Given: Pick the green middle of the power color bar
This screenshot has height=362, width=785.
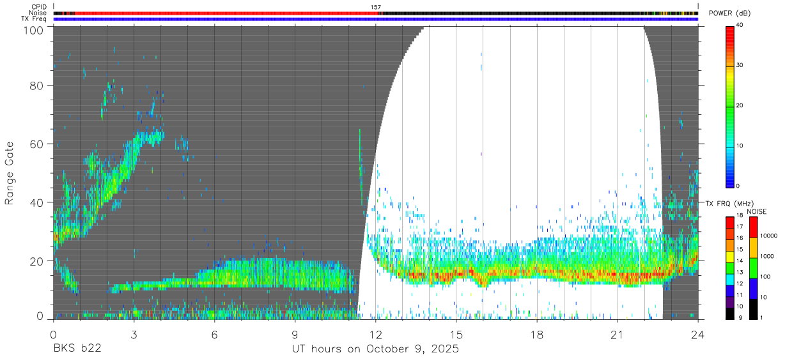Looking at the screenshot, I should (x=730, y=109).
